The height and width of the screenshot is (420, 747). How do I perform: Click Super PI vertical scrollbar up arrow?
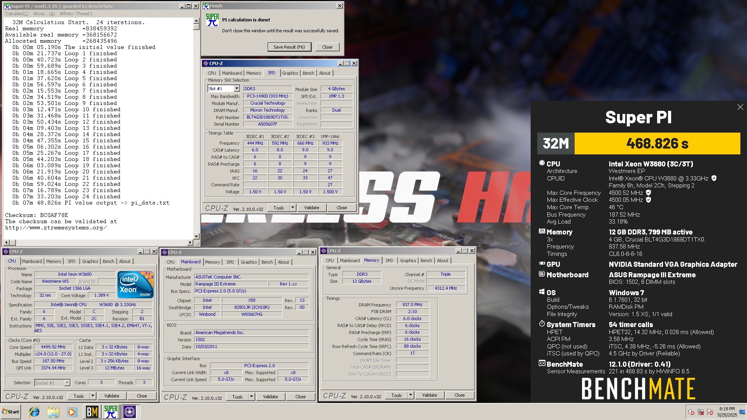point(196,21)
